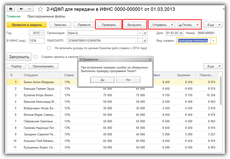Open Вид справок dropdown

pyautogui.click(x=213, y=41)
